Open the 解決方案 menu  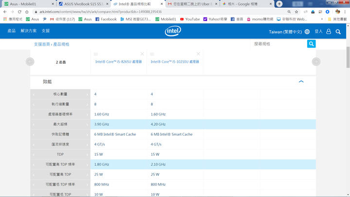29,31
